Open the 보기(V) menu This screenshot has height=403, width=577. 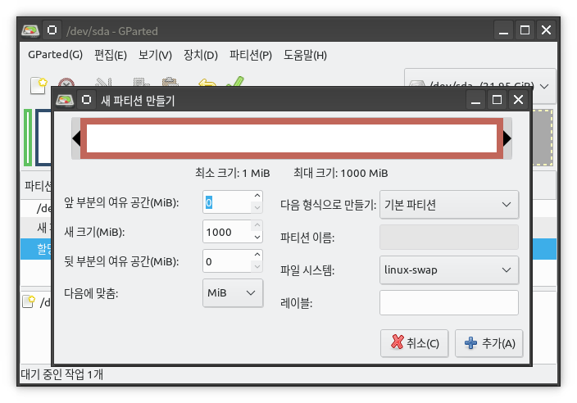pyautogui.click(x=155, y=55)
